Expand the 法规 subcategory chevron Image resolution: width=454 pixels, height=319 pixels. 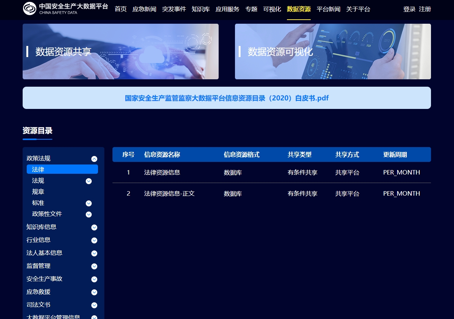point(89,181)
